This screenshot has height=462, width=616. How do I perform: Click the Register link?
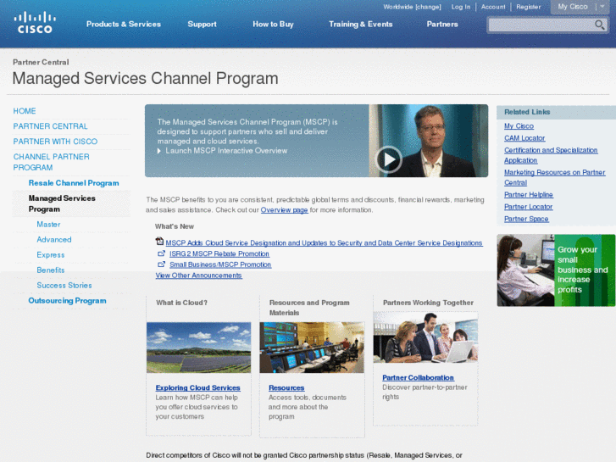[529, 7]
